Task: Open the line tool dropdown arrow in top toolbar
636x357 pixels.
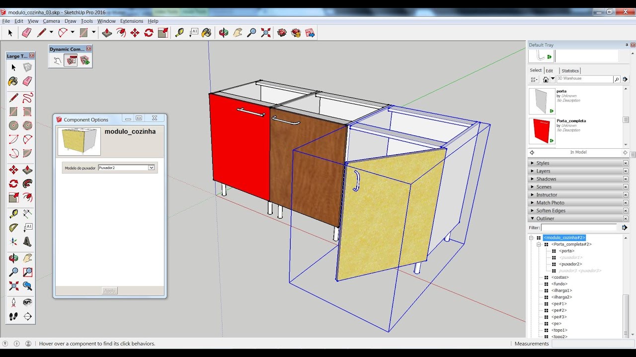Action: click(x=51, y=33)
